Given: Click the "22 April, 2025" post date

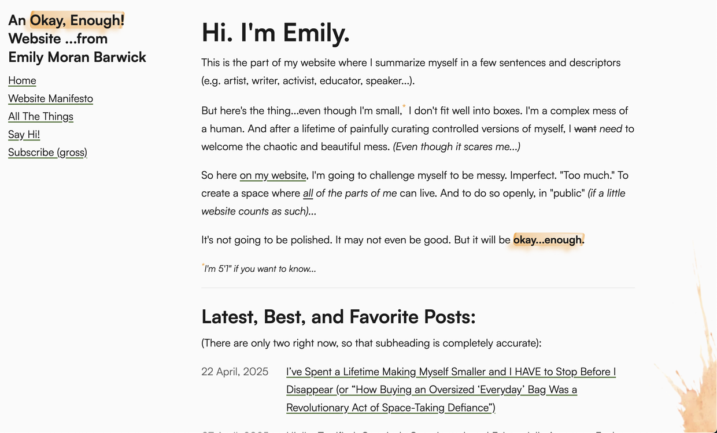Looking at the screenshot, I should tap(235, 372).
